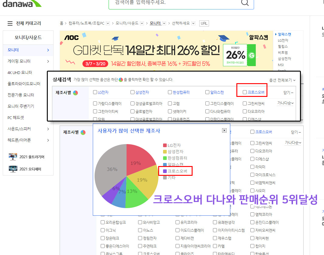Click the 2021 울트라기어 thumbnail icon
This screenshot has height=255, width=324.
[x=13, y=157]
